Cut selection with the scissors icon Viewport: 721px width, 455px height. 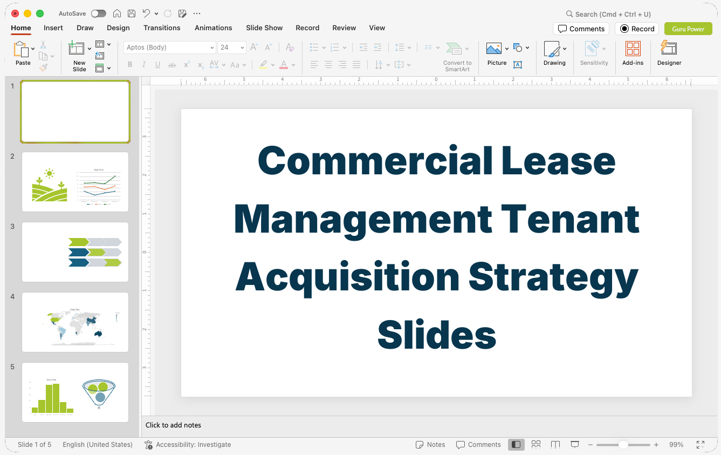(x=43, y=45)
